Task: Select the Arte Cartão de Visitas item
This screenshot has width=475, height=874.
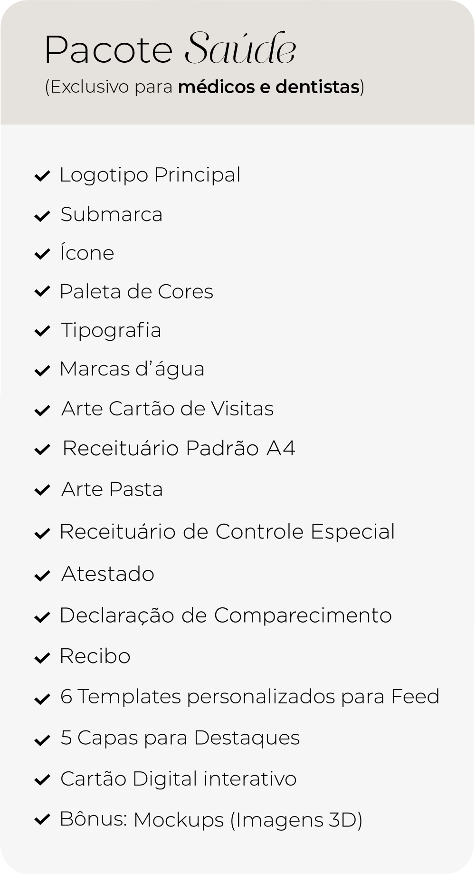Action: [x=168, y=409]
